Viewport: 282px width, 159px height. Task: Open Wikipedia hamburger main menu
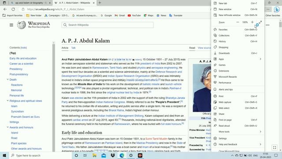[11, 25]
